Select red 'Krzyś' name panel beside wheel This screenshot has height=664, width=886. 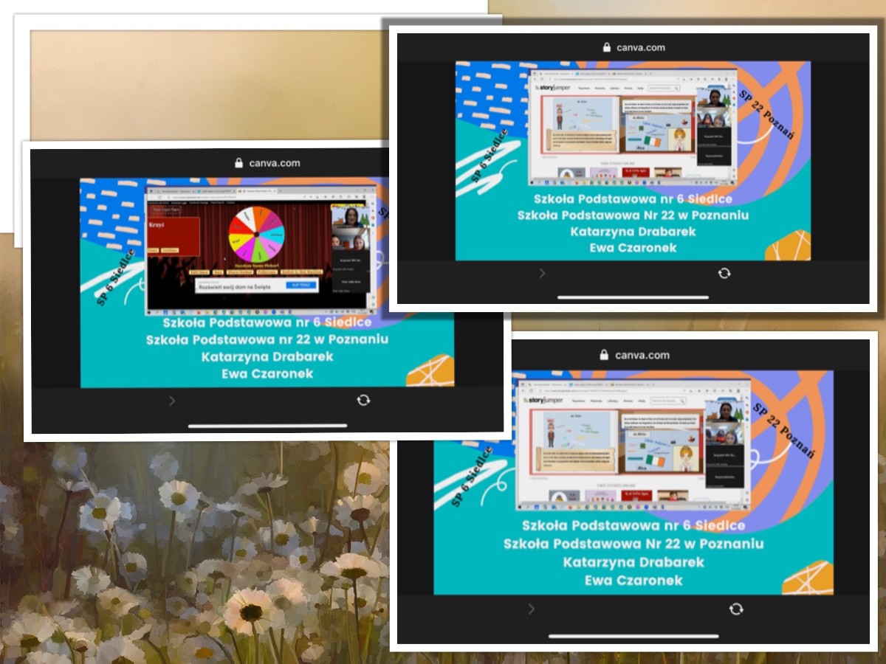[174, 236]
